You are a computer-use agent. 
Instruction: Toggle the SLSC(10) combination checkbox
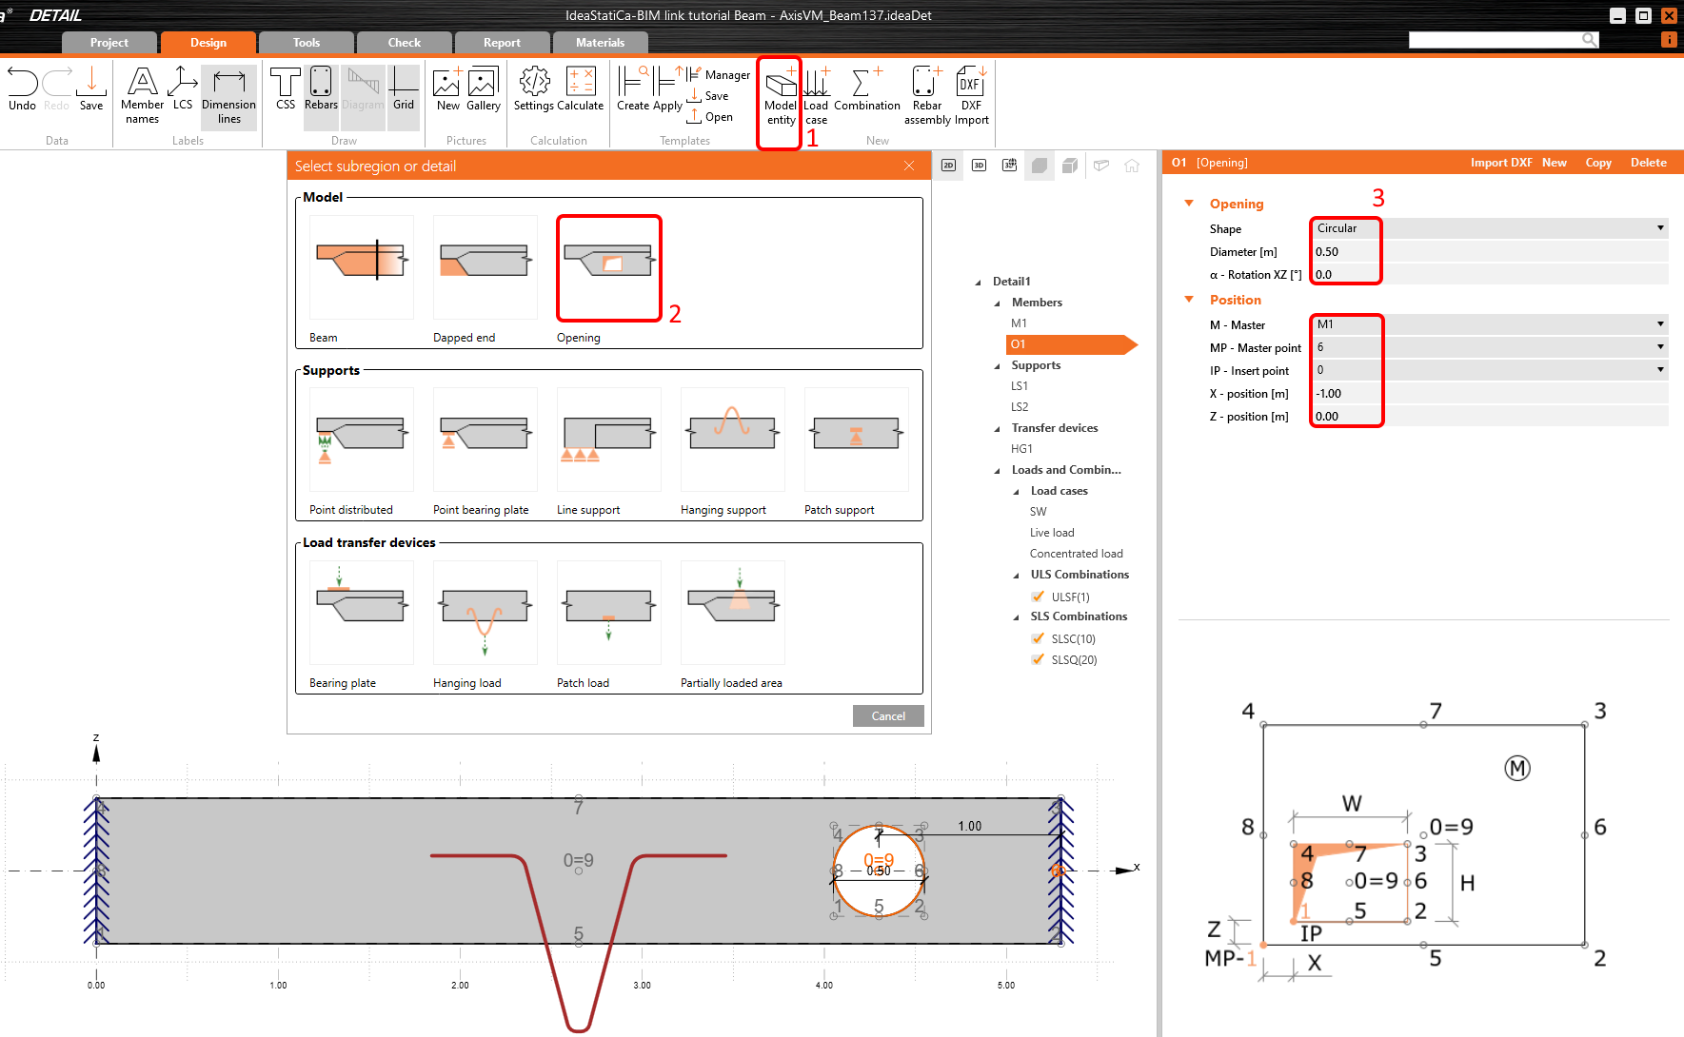(x=1038, y=638)
